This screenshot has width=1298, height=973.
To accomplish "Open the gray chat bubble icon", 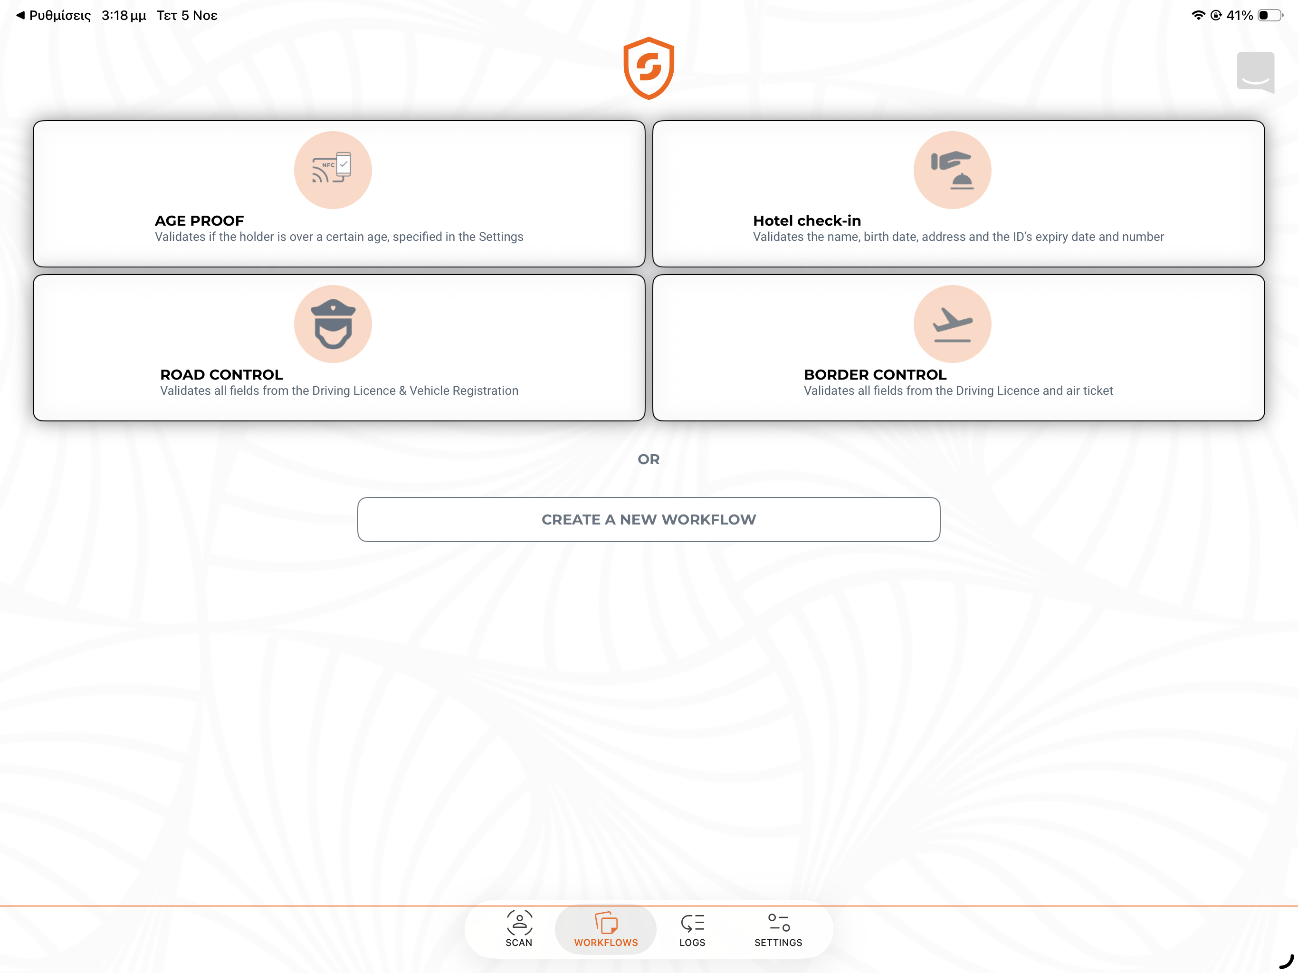I will (1255, 72).
